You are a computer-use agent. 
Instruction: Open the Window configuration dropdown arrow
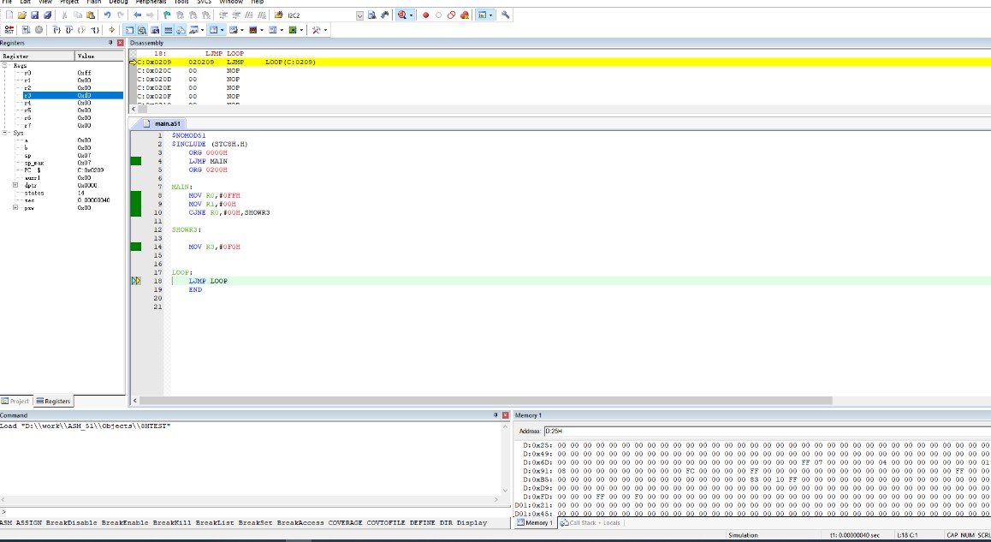click(x=490, y=15)
